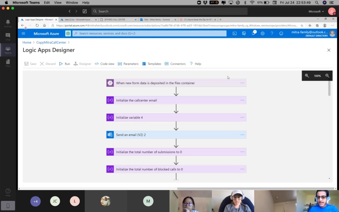Reload the browser page
The height and width of the screenshot is (212, 339).
coord(37,25)
